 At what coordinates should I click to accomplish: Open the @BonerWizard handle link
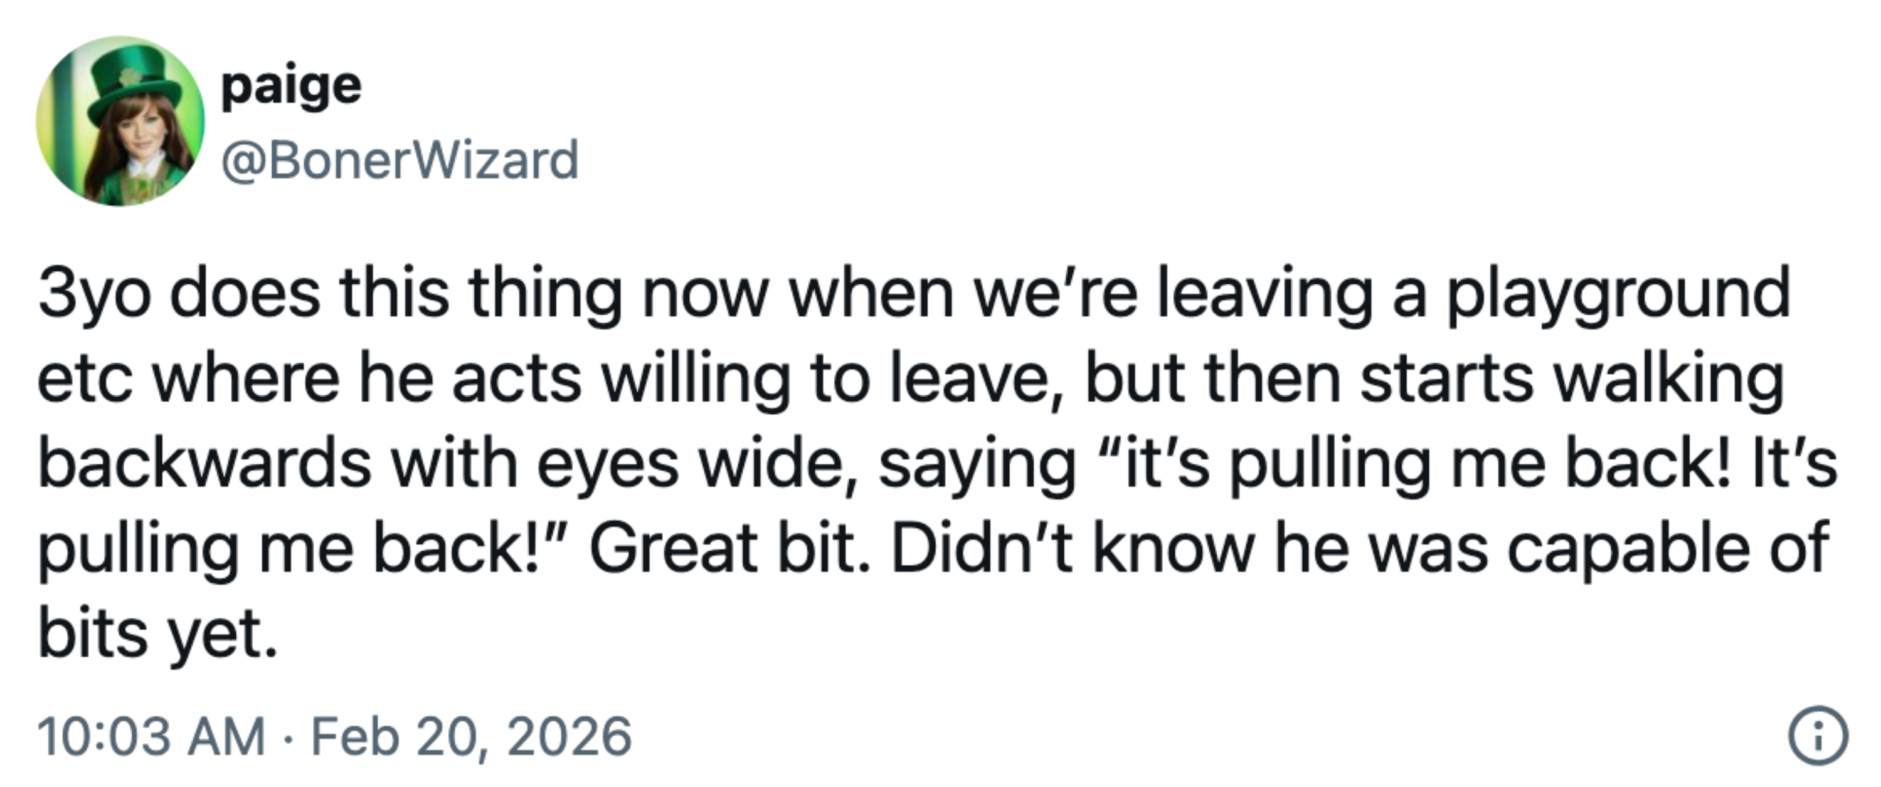tap(400, 160)
